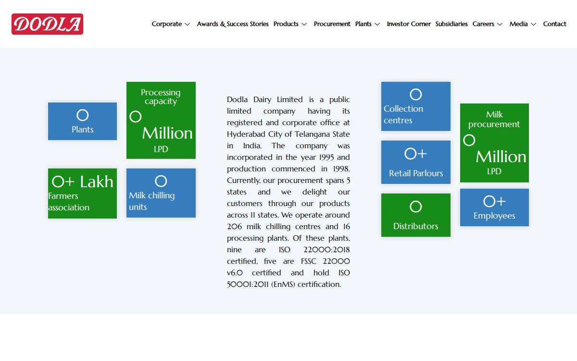The image size is (577, 361).
Task: Go to the Contact page
Action: pyautogui.click(x=555, y=24)
